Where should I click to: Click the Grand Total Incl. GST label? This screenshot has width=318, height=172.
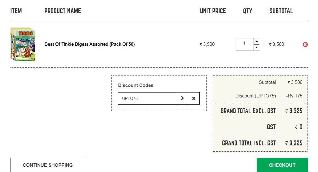click(x=249, y=143)
